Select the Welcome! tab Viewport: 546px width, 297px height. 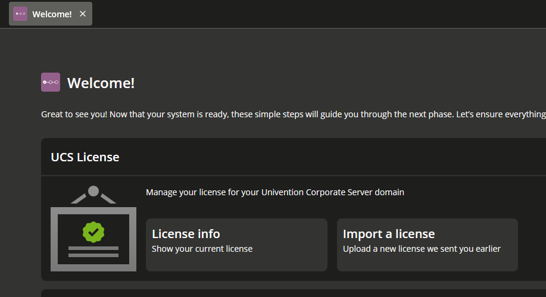51,14
